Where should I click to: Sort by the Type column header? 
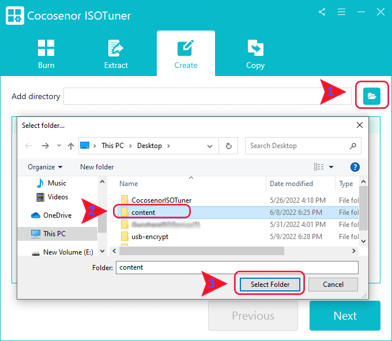pyautogui.click(x=346, y=184)
